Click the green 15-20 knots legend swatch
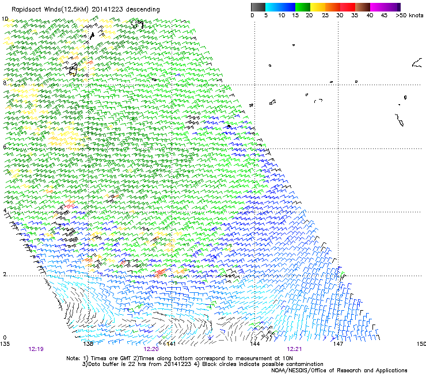This screenshot has width=426, height=374. click(303, 7)
